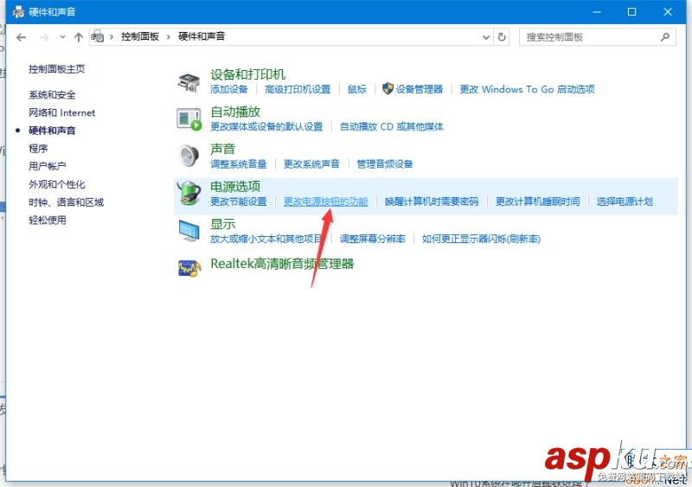This screenshot has width=692, height=487.
Task: Click 更改系统声音 link
Action: 311,164
